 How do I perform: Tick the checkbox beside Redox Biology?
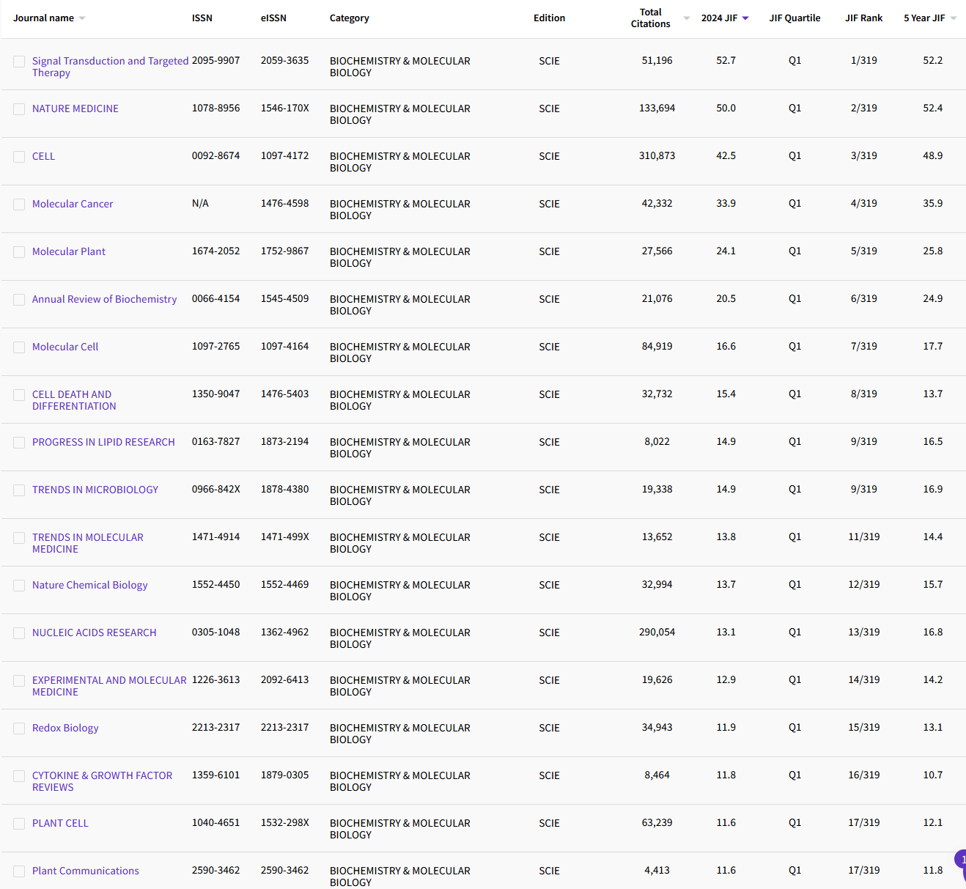(19, 728)
